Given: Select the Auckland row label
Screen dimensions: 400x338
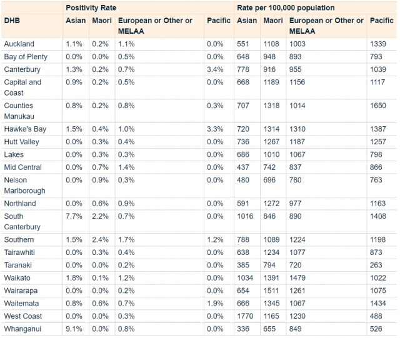Looking at the screenshot, I should (19, 44).
